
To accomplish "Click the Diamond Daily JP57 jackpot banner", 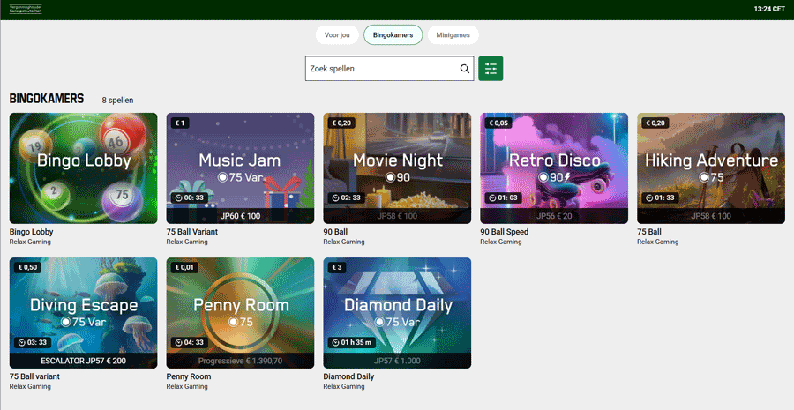I will [x=397, y=361].
